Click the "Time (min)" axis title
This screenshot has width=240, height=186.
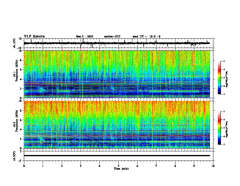tap(121, 169)
